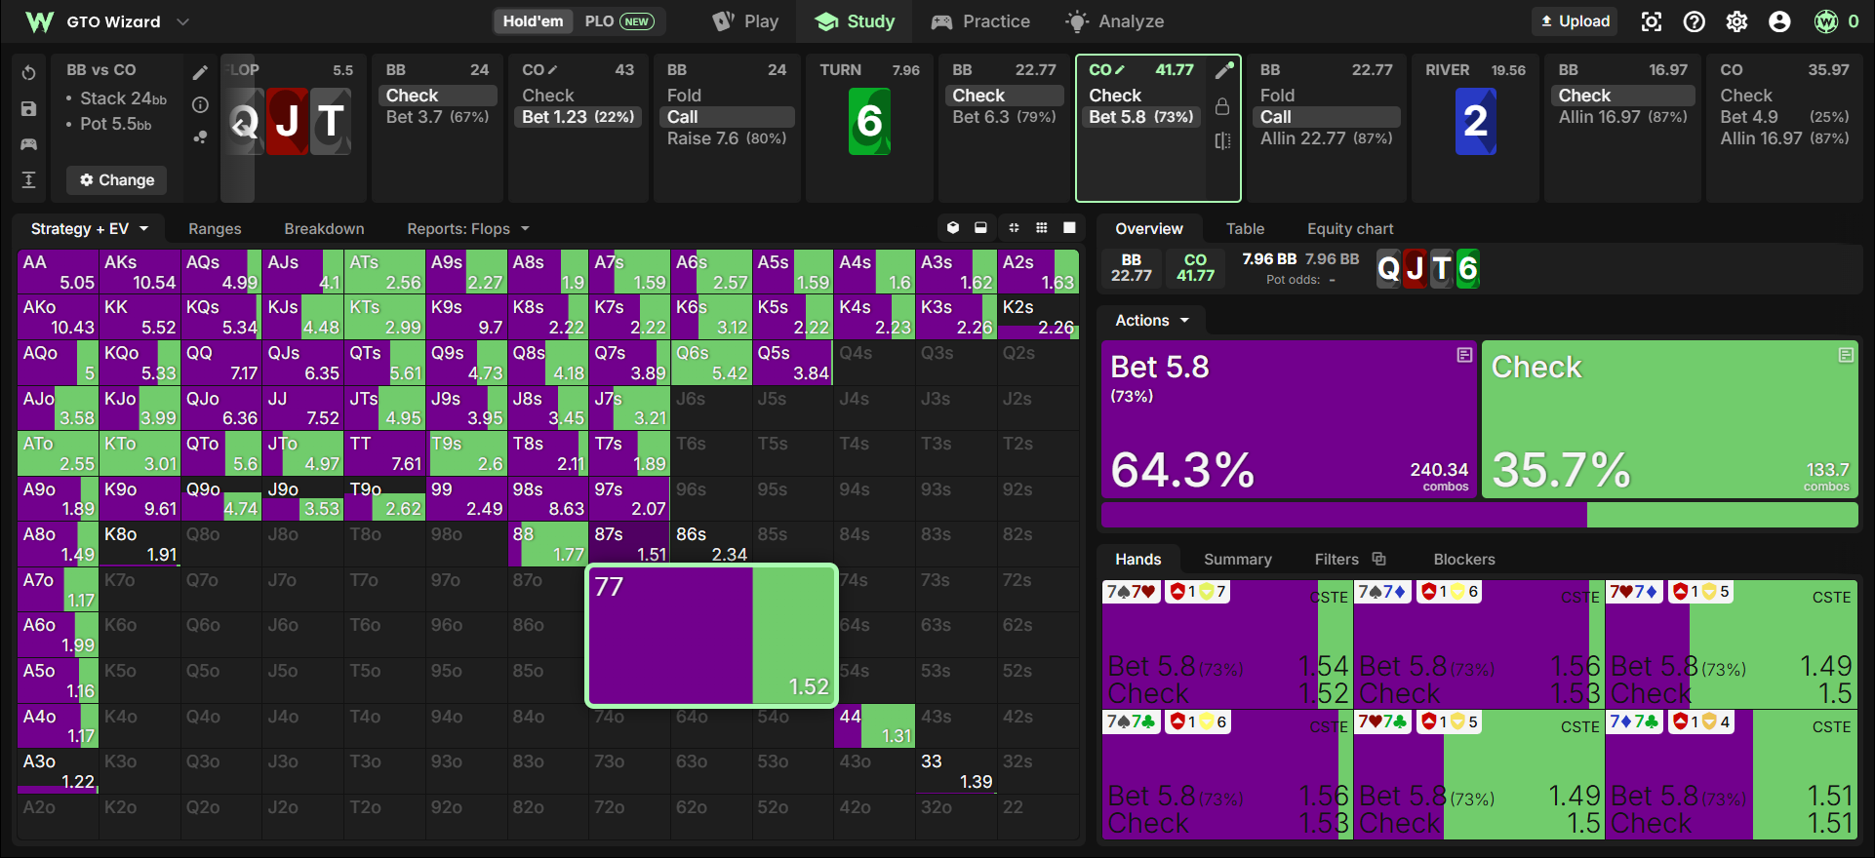Click the edit pencil beside BB vs CO

coord(200,72)
